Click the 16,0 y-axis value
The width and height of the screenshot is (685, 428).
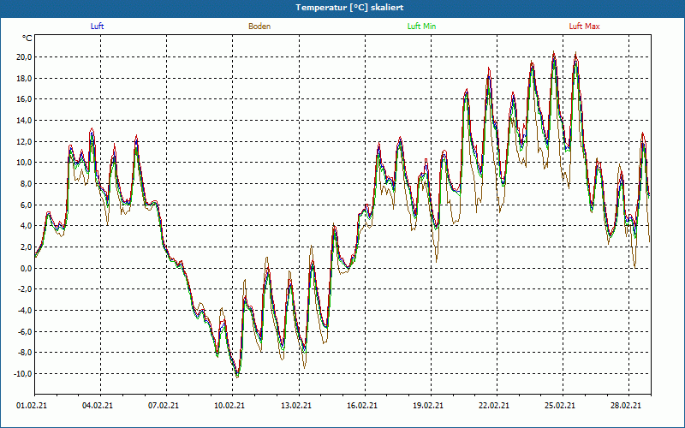tap(24, 99)
